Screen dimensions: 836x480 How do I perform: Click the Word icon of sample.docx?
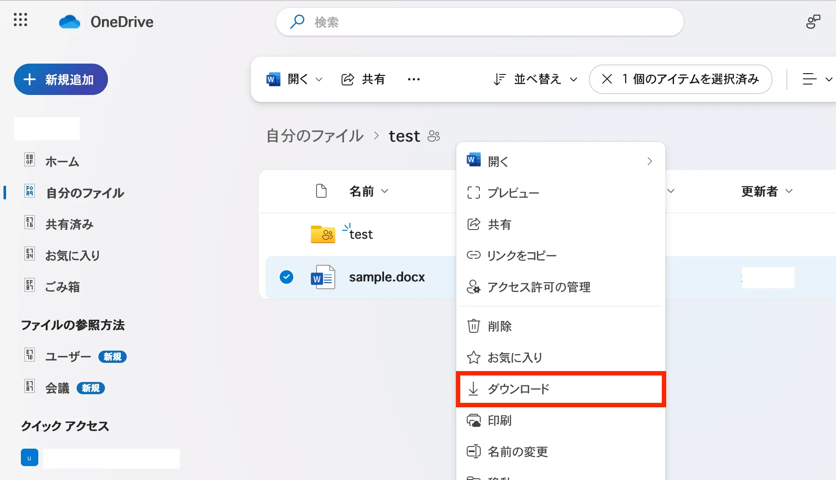[x=323, y=277]
